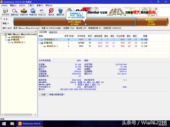Click the volume GUID value

point(78,89)
